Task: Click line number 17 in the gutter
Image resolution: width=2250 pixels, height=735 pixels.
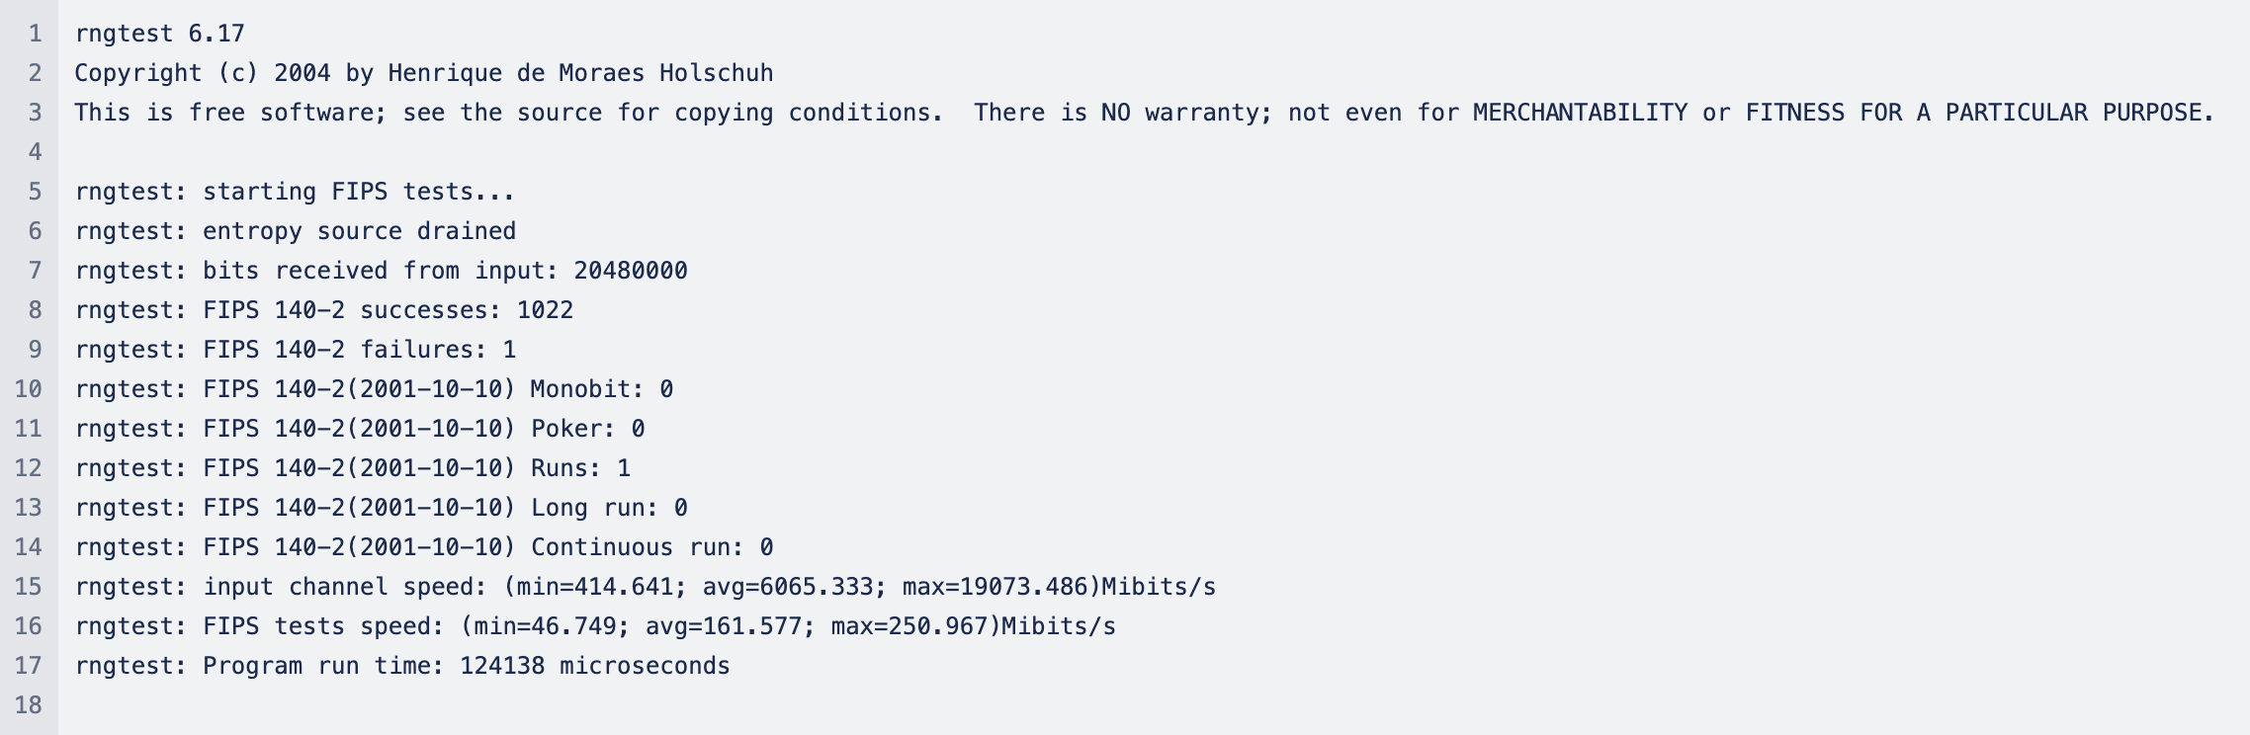Action: pos(29,666)
